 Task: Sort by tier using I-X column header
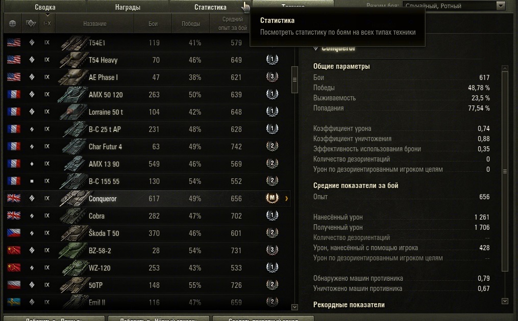pos(47,23)
